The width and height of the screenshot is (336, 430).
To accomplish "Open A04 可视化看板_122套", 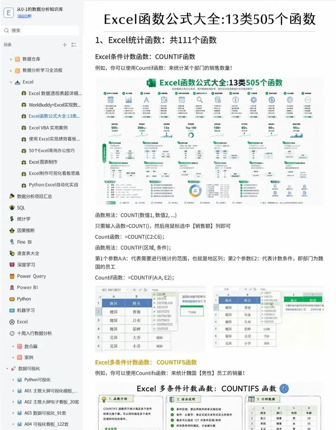I will click(x=46, y=424).
